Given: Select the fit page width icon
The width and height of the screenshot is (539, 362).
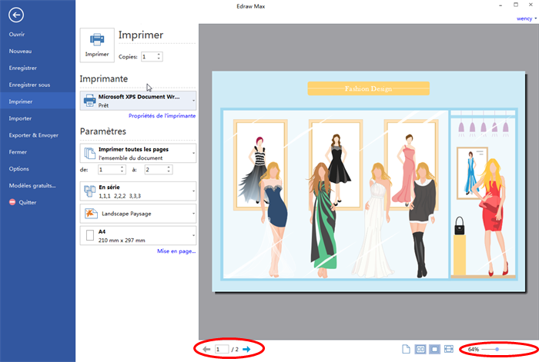Looking at the screenshot, I should (x=449, y=350).
